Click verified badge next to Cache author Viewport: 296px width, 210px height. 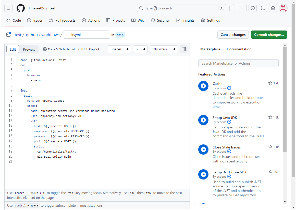click(x=229, y=88)
